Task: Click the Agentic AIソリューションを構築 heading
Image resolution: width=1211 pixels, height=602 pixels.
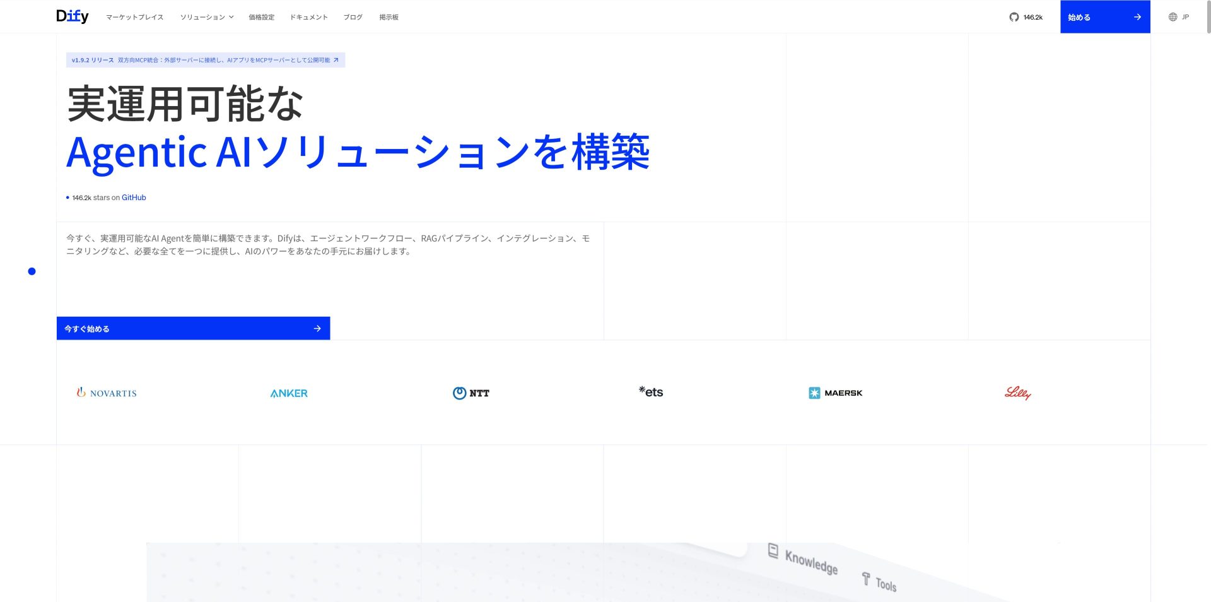Action: [358, 152]
